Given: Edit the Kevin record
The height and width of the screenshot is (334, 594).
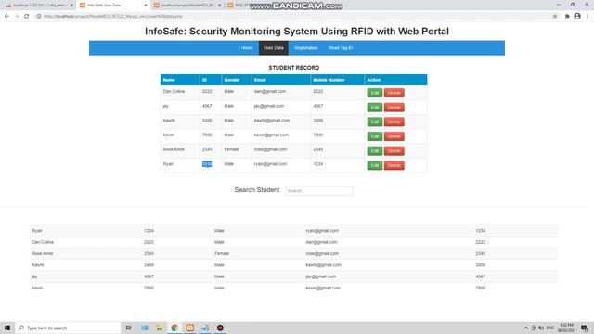Looking at the screenshot, I should (375, 136).
